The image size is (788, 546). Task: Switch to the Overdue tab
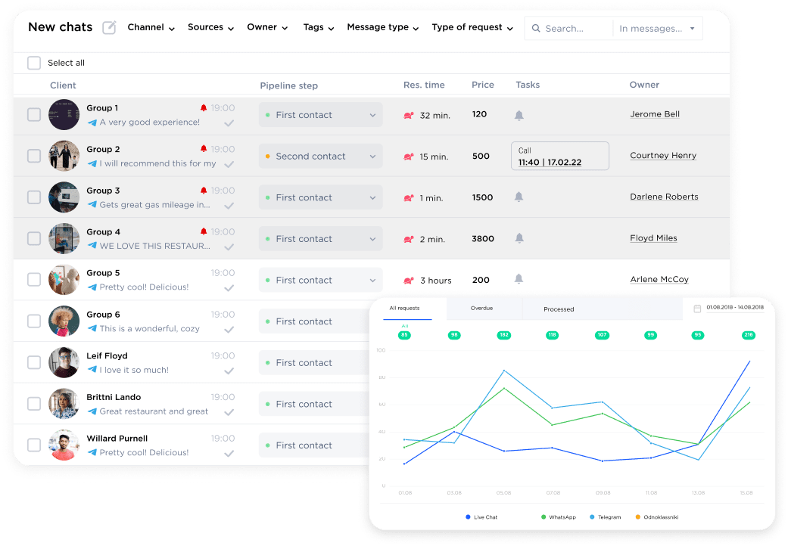(481, 308)
